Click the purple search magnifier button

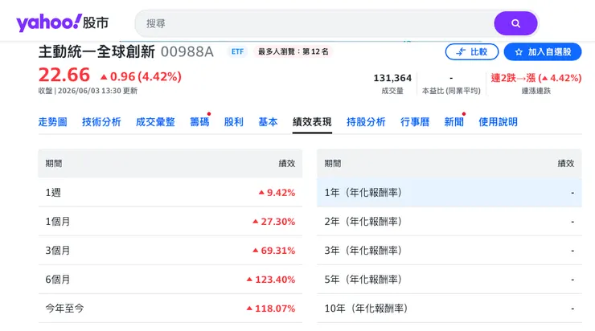click(515, 23)
